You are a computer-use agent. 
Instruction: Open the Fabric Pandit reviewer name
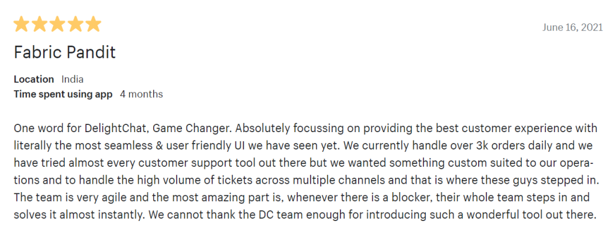click(65, 52)
